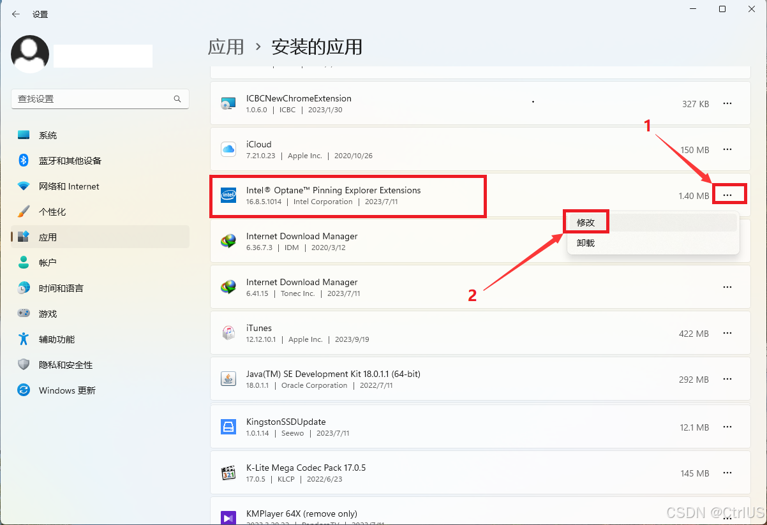
Task: Click the Bluetooth icon in the sidebar
Action: [x=24, y=161]
